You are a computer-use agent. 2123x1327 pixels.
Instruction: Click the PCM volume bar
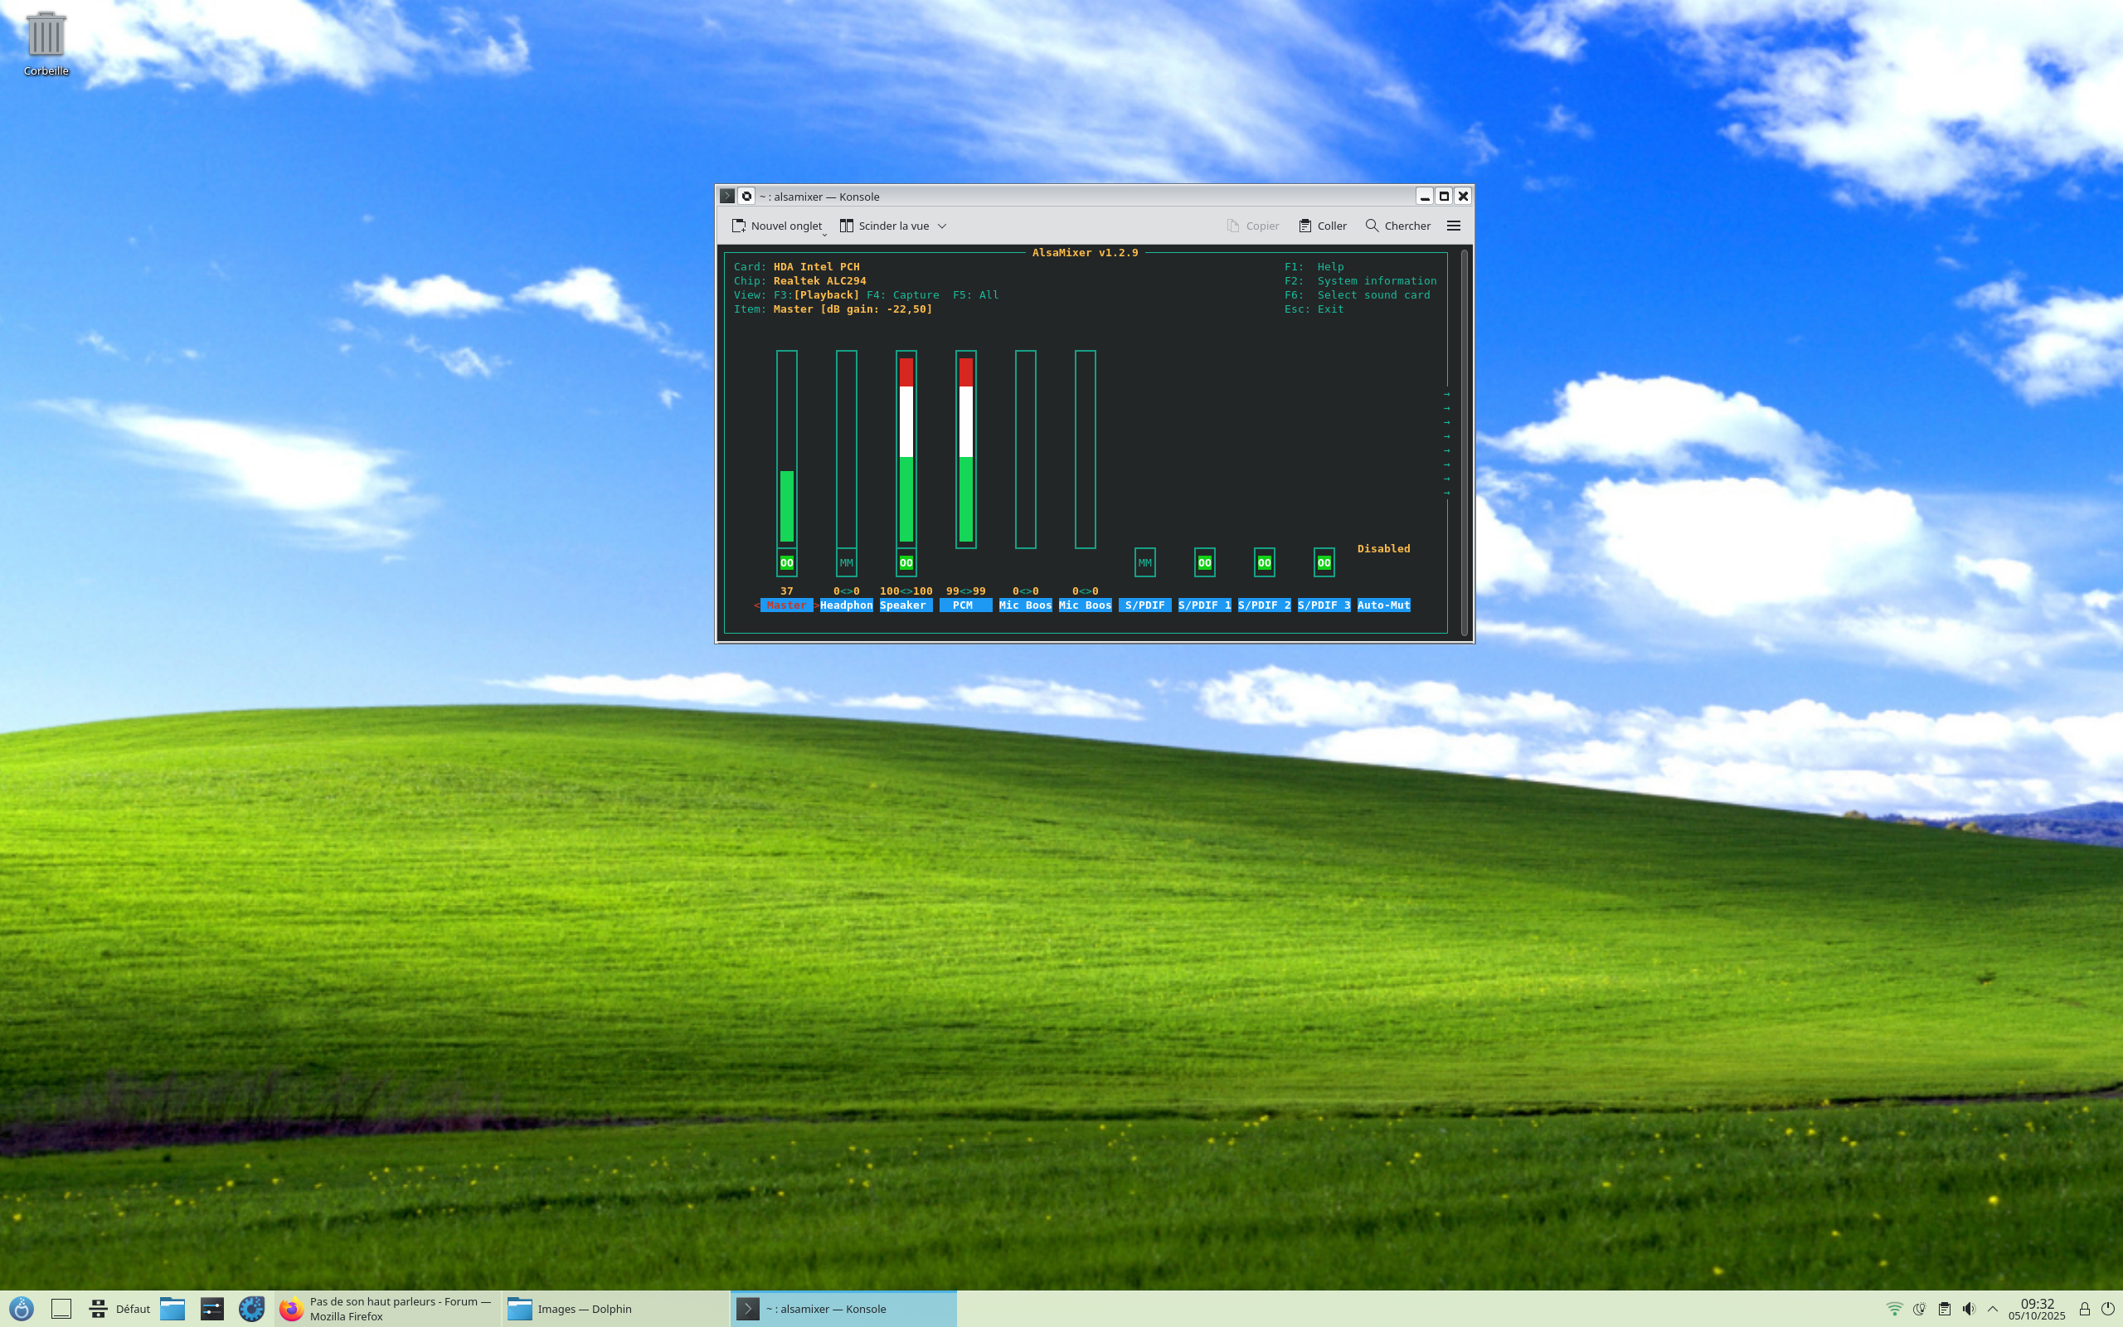pyautogui.click(x=965, y=450)
